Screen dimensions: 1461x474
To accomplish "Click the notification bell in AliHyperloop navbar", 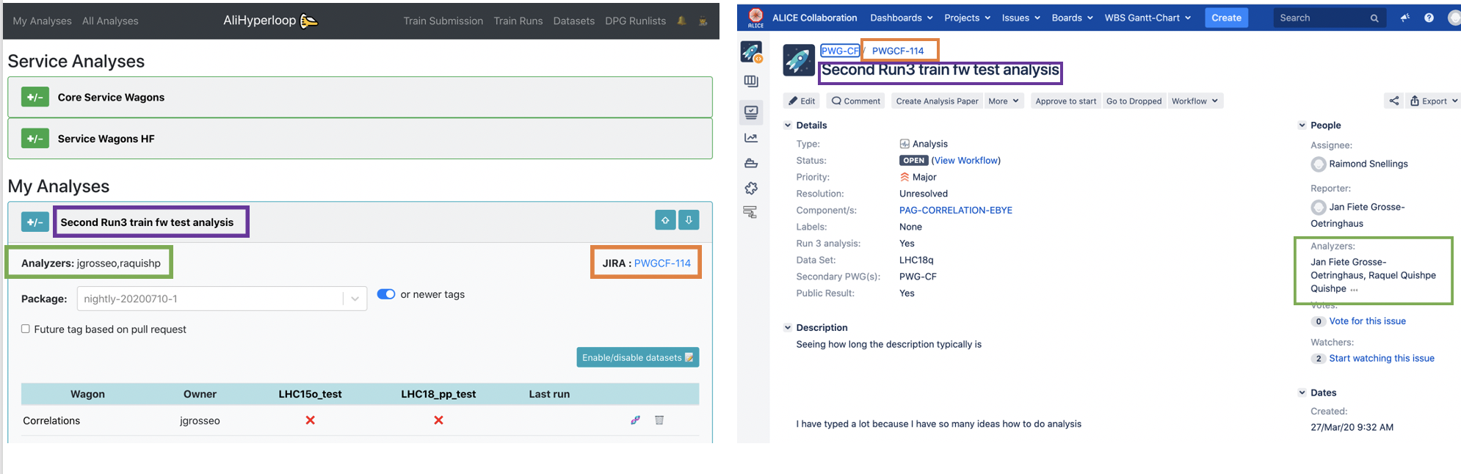I will click(681, 21).
